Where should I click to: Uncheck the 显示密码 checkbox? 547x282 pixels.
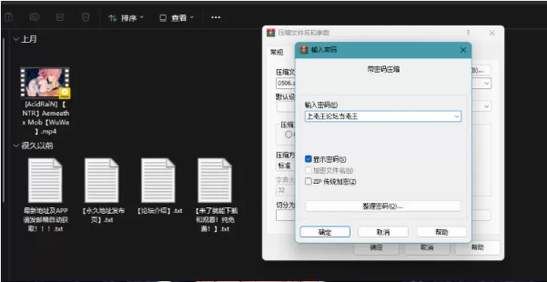[x=308, y=159]
